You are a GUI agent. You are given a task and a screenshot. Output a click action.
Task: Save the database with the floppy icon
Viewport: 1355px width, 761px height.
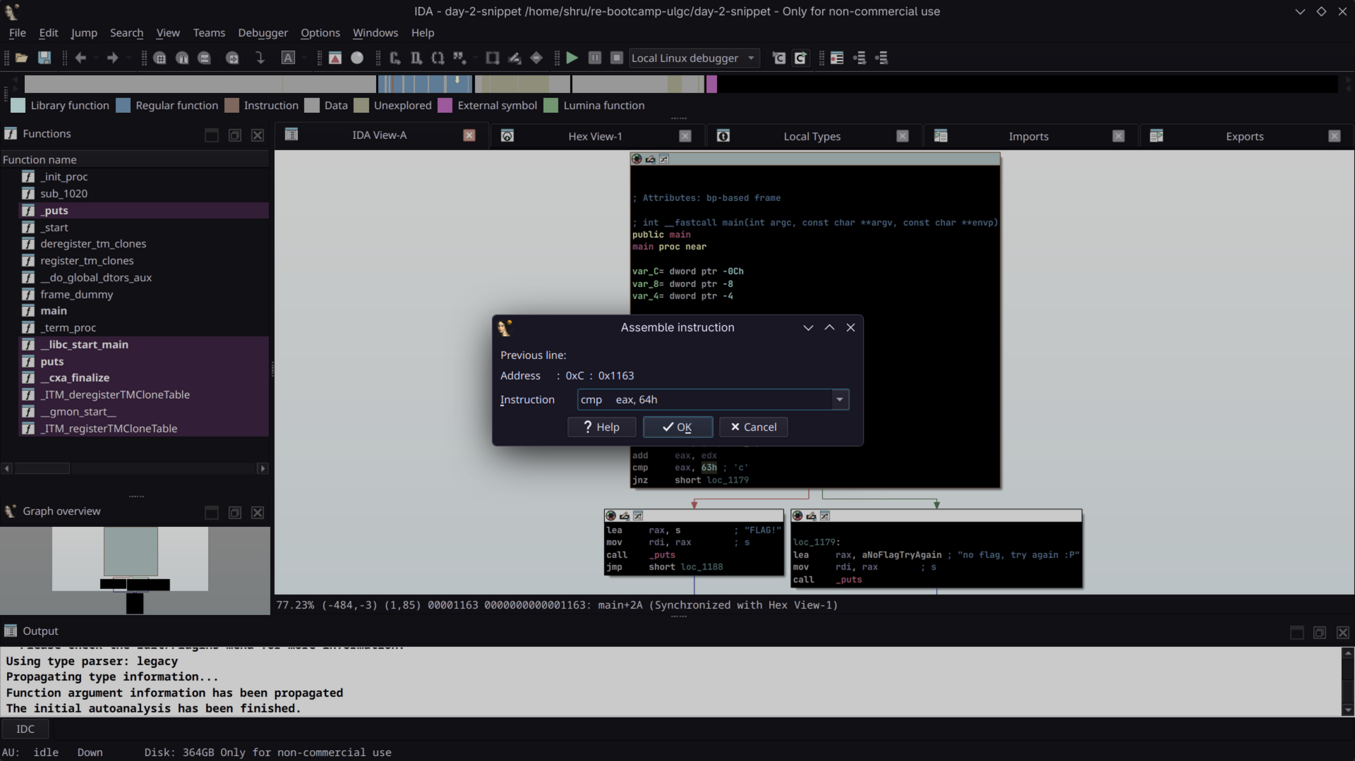[x=44, y=58]
